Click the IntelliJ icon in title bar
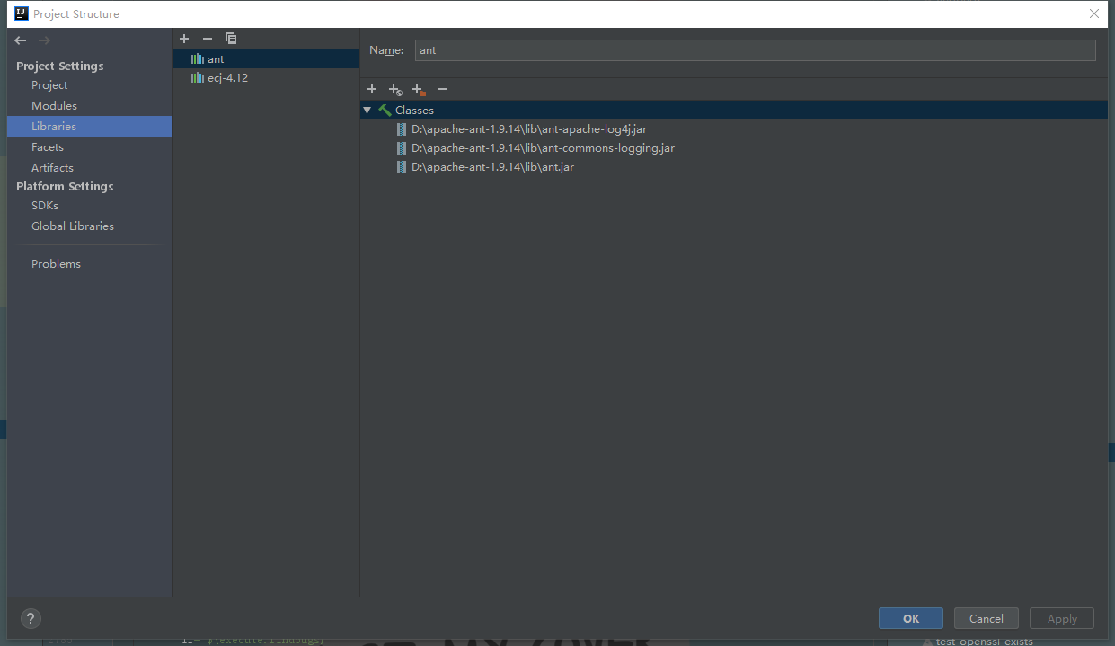1115x646 pixels. coord(22,13)
